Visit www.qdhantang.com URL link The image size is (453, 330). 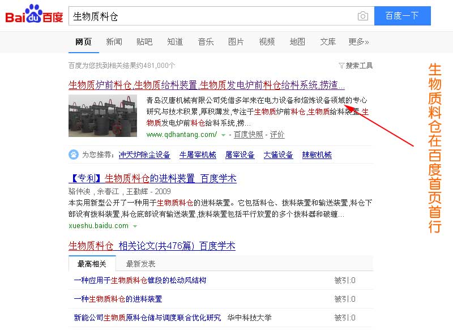(182, 135)
